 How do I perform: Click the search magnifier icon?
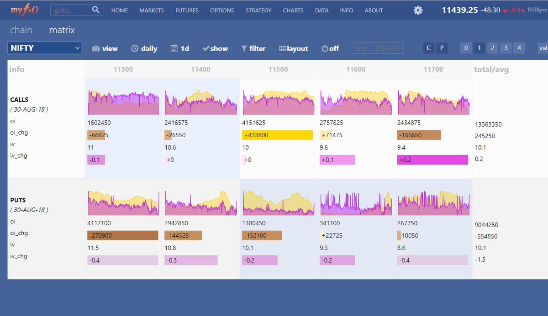(95, 10)
